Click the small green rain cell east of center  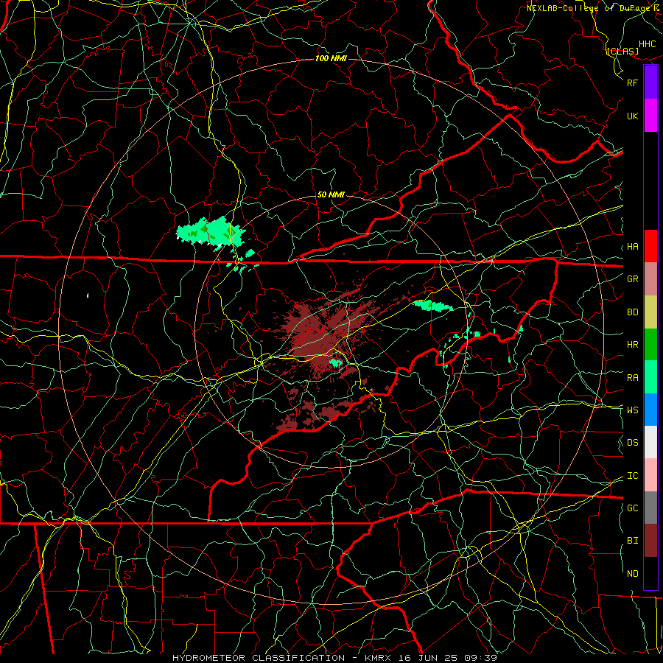click(x=432, y=305)
